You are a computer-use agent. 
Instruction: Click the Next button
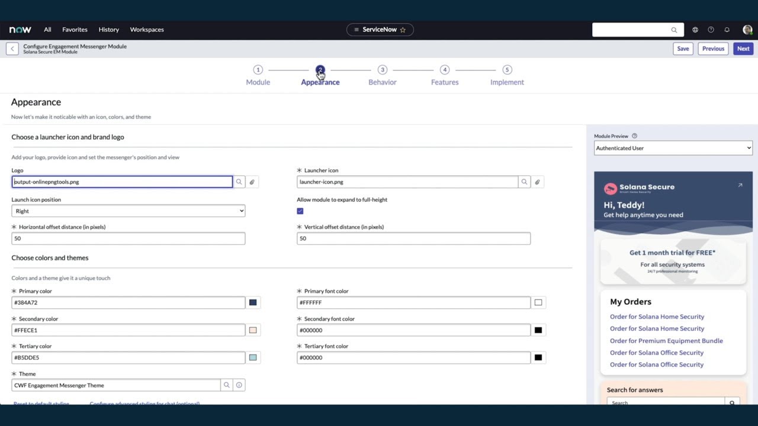click(x=743, y=49)
